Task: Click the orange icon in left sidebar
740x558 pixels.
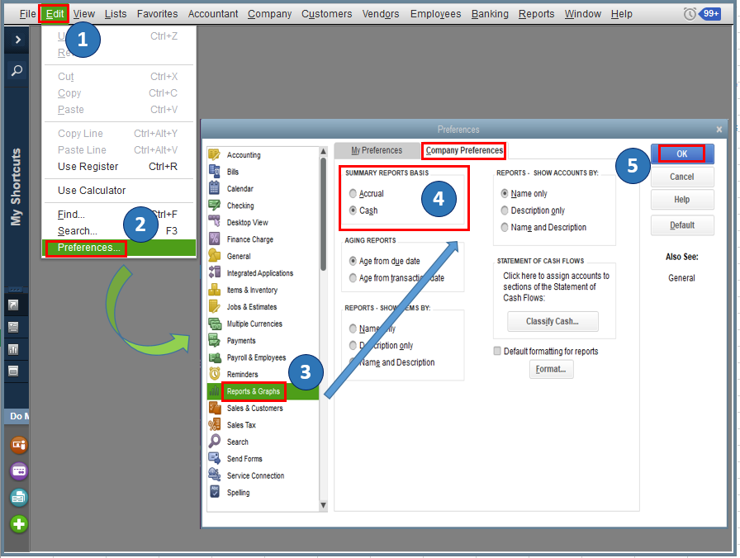Action: click(19, 444)
